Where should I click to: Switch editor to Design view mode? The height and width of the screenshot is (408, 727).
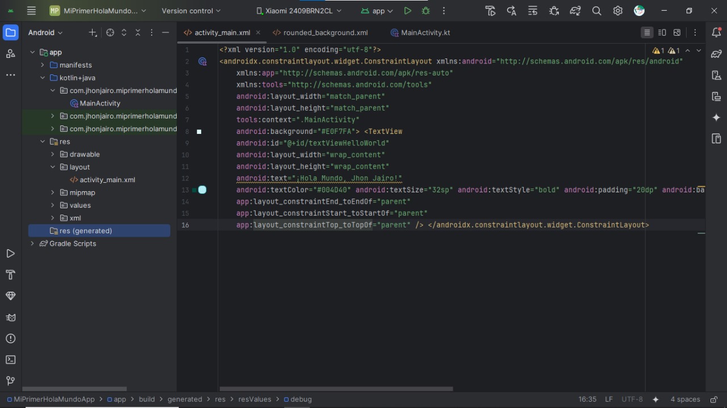(x=677, y=33)
